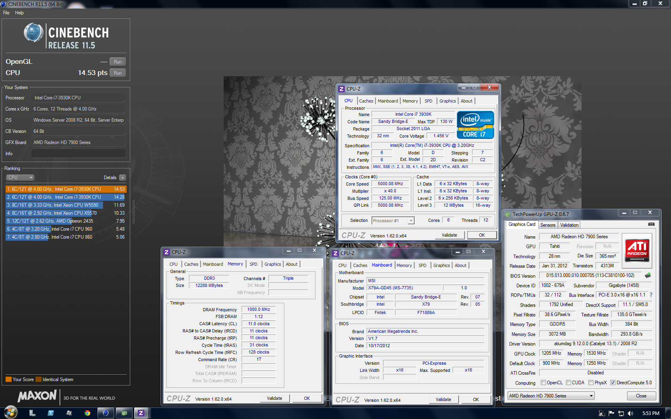Select ranking entry Xeon CPU X5570

click(66, 213)
